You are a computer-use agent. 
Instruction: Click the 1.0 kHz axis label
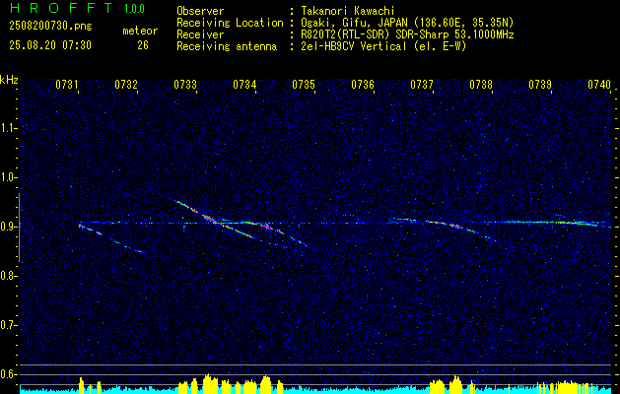click(9, 177)
